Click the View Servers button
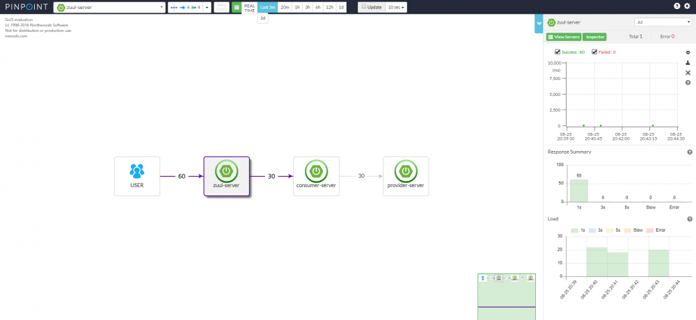Viewport: 696px width, 320px height. pyautogui.click(x=563, y=38)
